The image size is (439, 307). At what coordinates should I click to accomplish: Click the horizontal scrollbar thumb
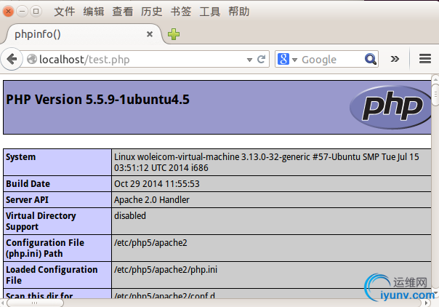tap(35, 303)
